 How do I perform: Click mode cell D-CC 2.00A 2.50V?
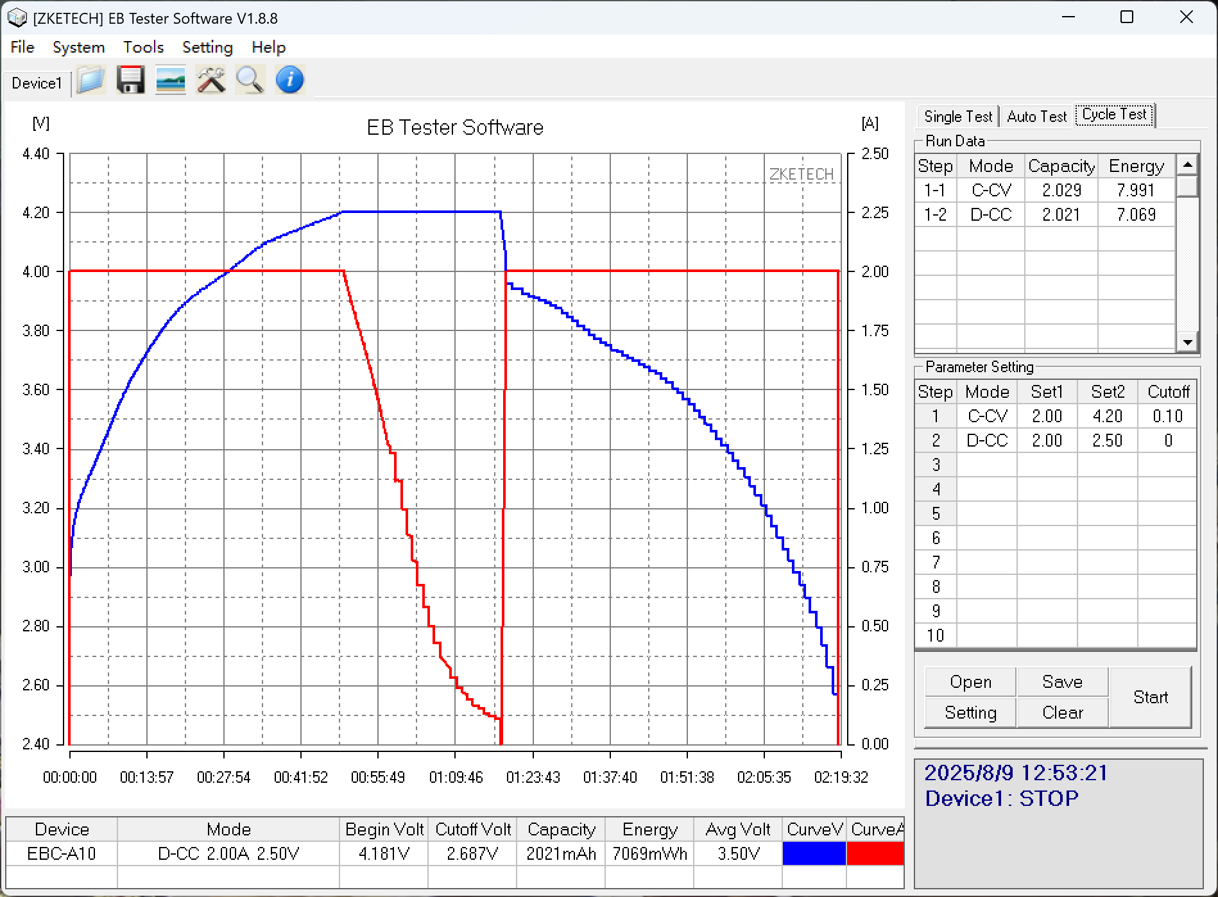tap(228, 854)
